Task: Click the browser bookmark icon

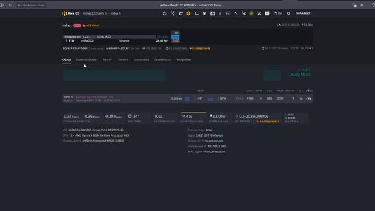Action: (362, 5)
